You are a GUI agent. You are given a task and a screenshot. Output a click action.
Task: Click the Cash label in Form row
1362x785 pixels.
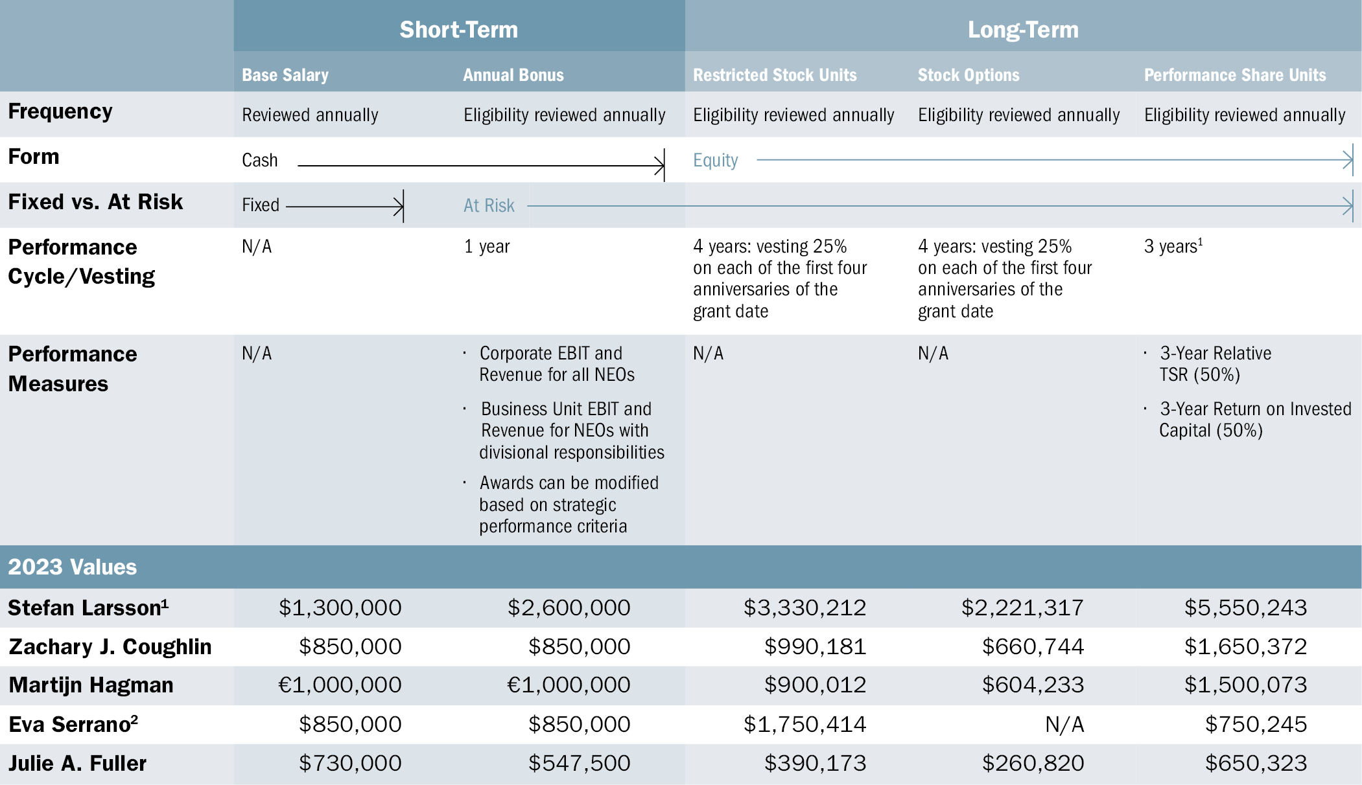pyautogui.click(x=259, y=160)
